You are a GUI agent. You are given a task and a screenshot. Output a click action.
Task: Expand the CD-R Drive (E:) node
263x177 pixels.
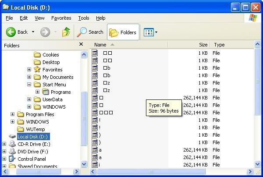(4, 144)
